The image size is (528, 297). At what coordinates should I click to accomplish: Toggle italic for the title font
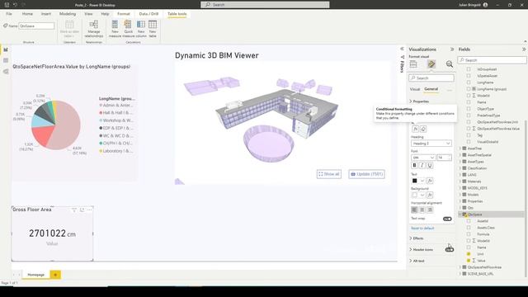(422, 165)
